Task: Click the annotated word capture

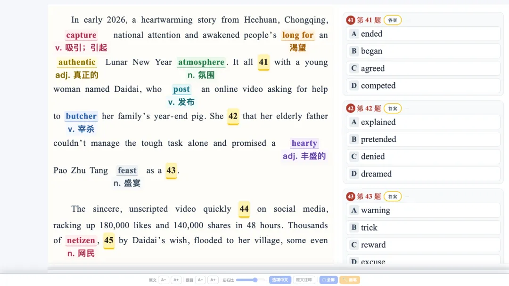Action: 82,35
